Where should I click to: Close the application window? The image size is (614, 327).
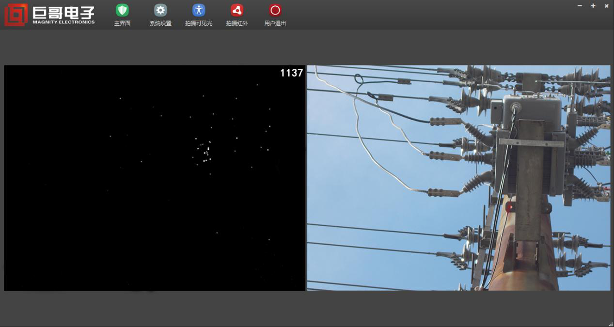coord(606,6)
